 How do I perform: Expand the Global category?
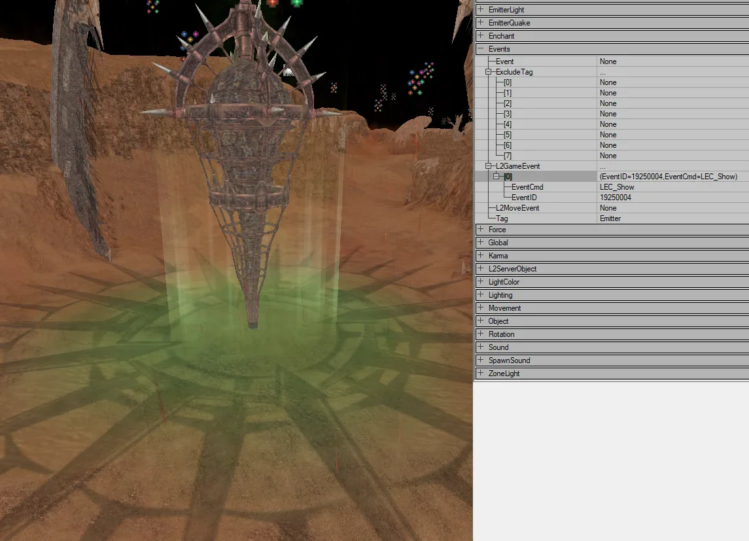[x=481, y=243]
